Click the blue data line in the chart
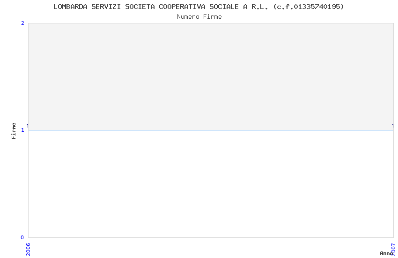This screenshot has width=398, height=258. pyautogui.click(x=211, y=130)
